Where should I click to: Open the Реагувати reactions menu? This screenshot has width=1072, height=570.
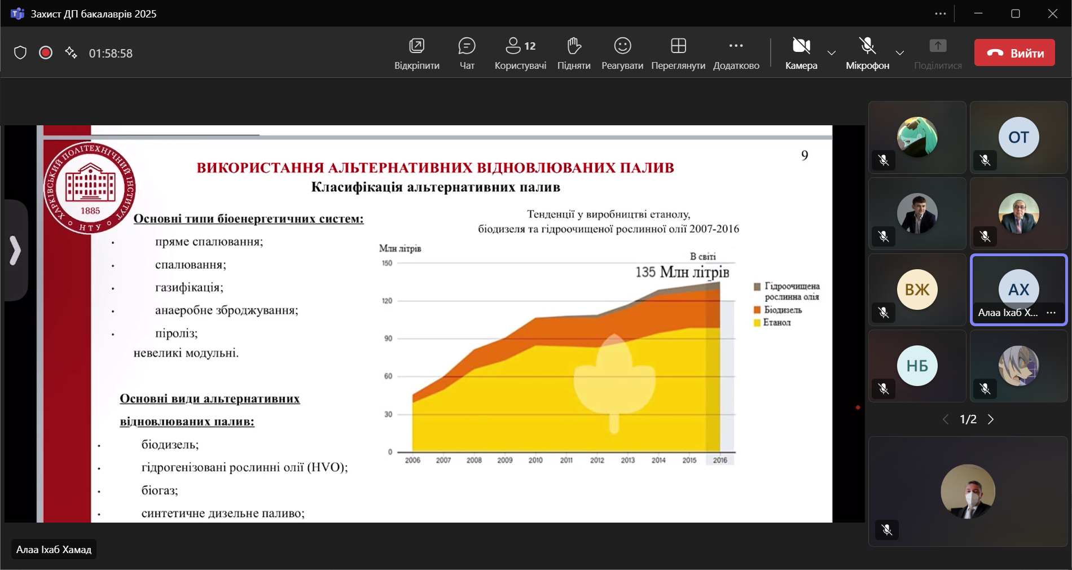pos(622,53)
